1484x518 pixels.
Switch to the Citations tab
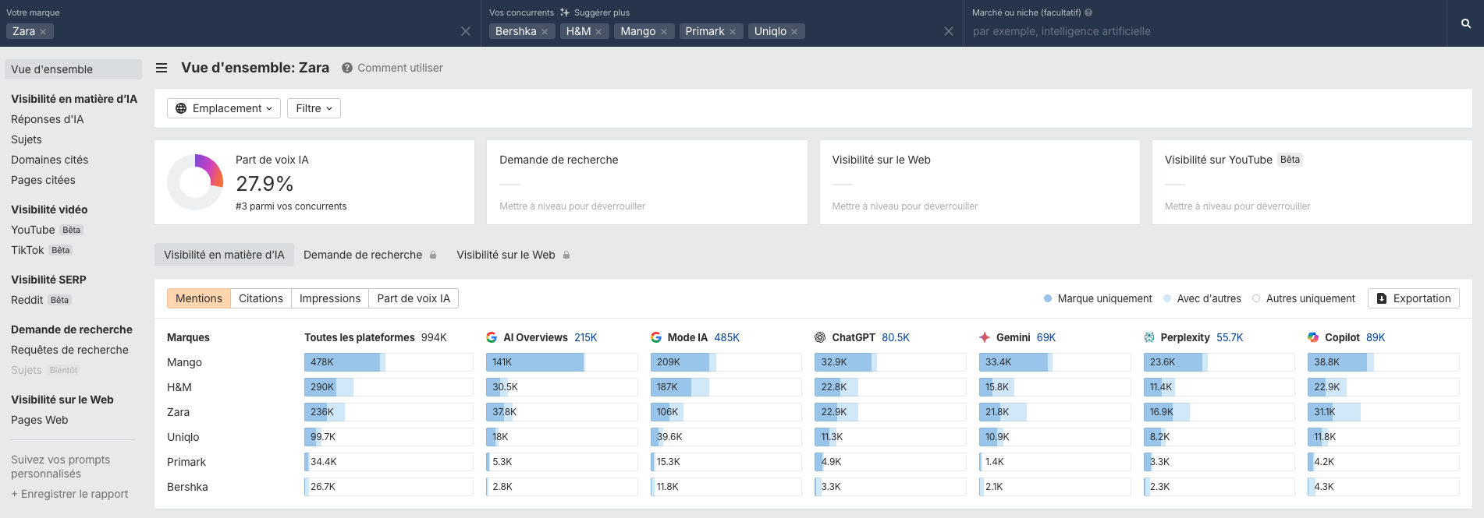[261, 298]
